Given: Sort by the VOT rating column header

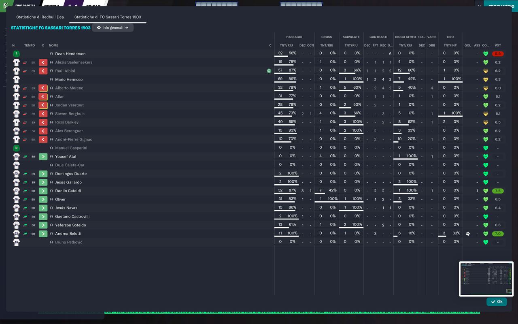Looking at the screenshot, I should tap(498, 45).
